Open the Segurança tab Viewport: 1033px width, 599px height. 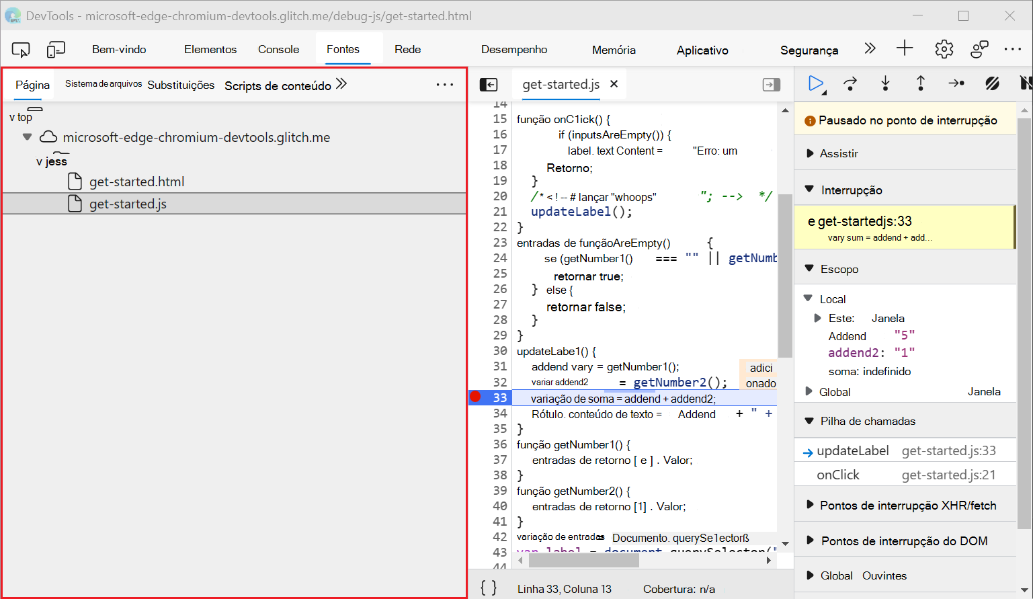coord(809,50)
